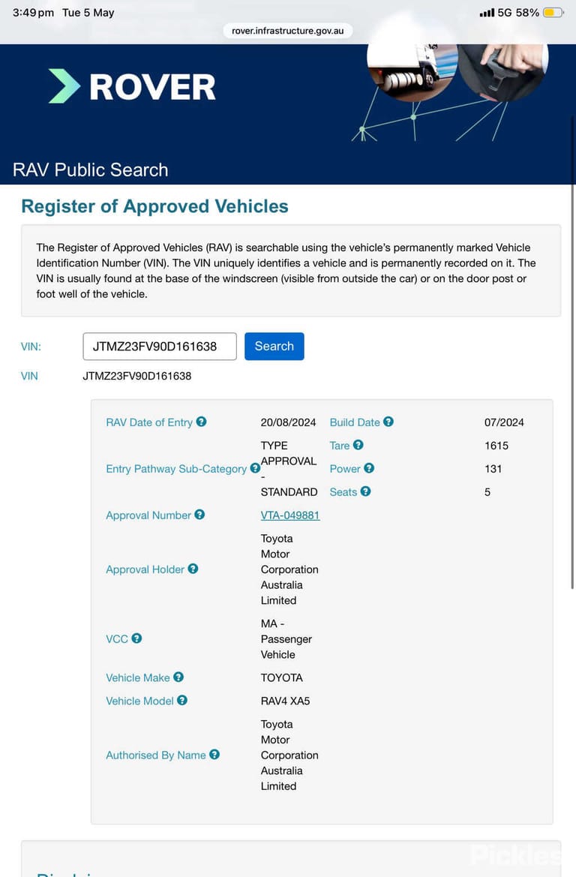Select the build date value 07/2024
This screenshot has height=877, width=576.
click(504, 422)
